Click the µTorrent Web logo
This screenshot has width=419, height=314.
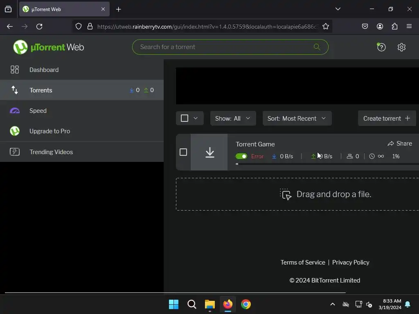(48, 47)
